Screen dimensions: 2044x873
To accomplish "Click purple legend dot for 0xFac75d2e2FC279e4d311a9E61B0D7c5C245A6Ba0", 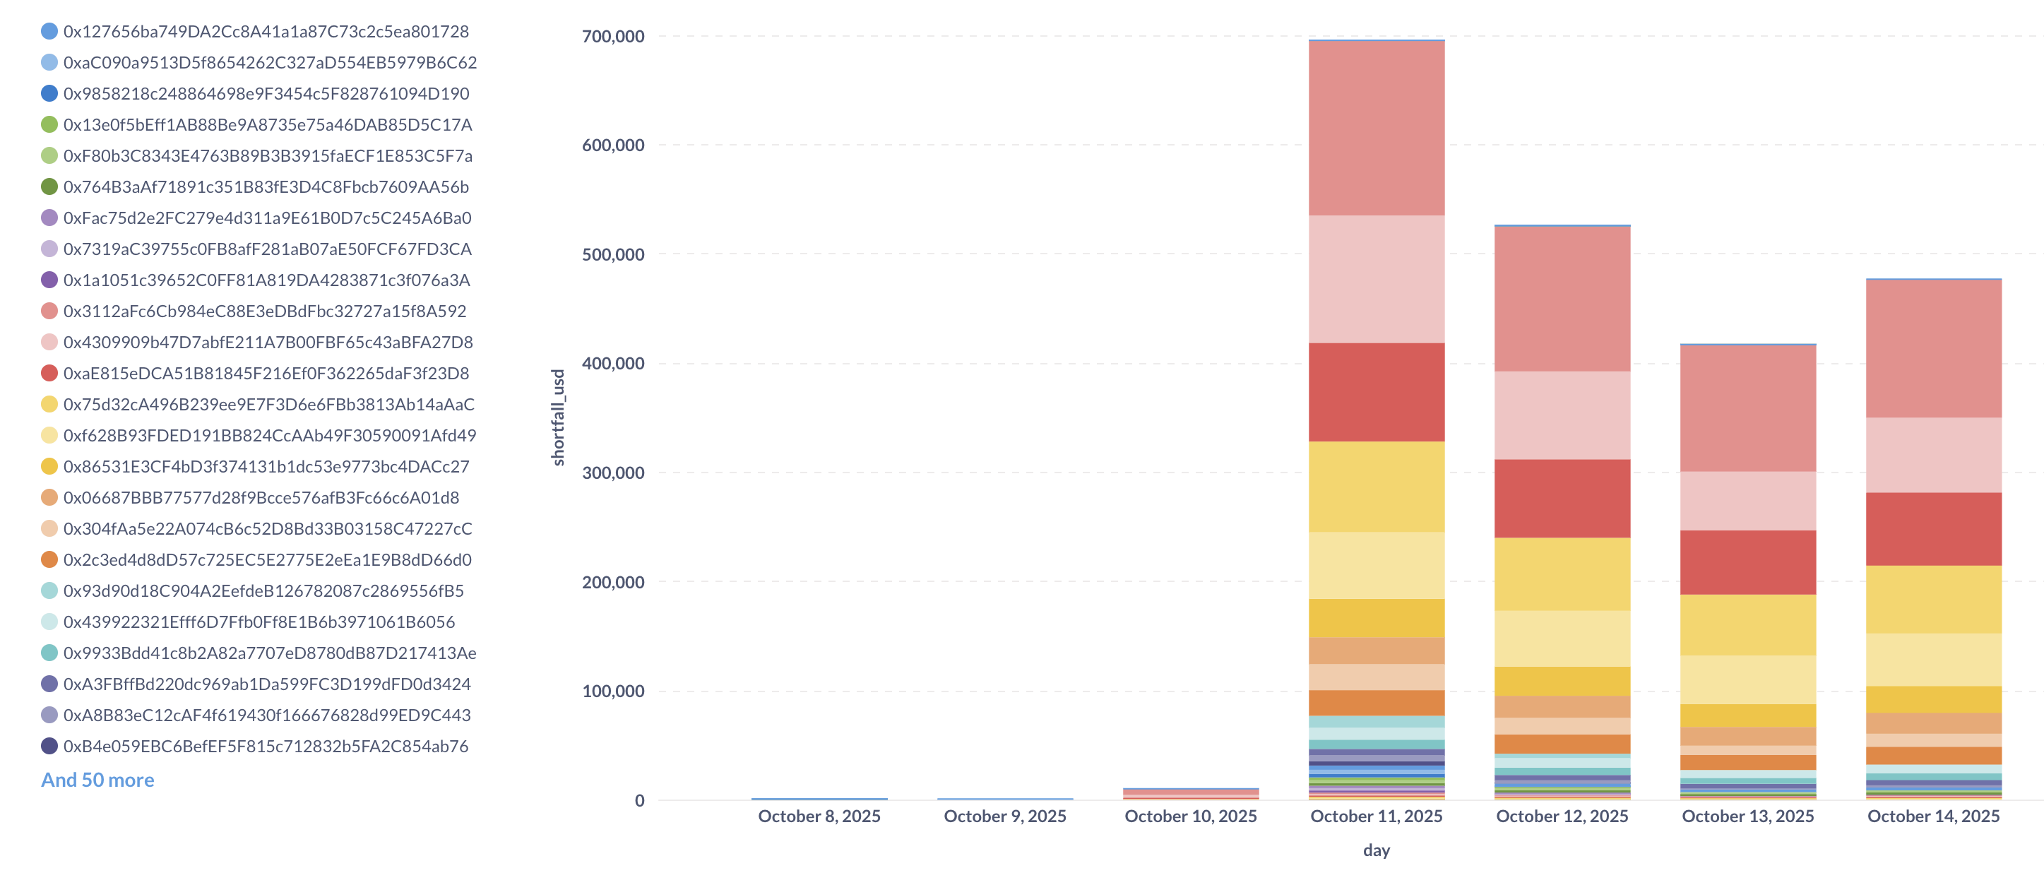I will tap(49, 218).
